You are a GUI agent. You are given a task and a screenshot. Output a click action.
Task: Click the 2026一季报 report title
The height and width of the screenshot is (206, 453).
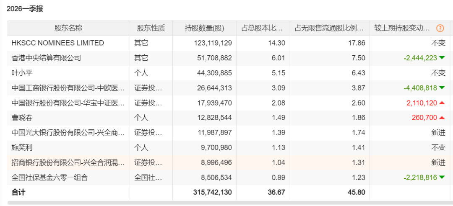pos(25,9)
